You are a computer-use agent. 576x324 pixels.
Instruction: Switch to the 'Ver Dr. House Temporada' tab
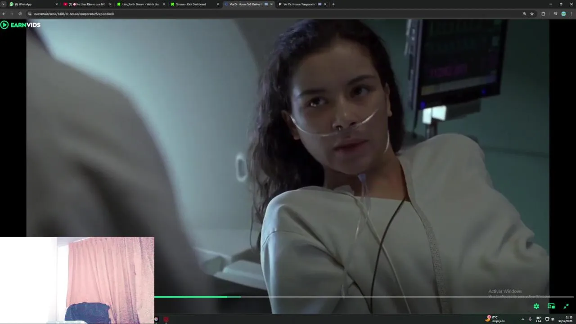coord(301,4)
